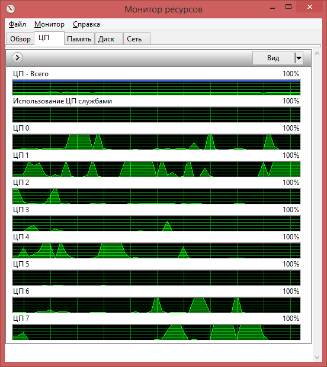This screenshot has height=367, width=327.
Task: Click the 100% value beside ЦП 7
Action: 291,319
